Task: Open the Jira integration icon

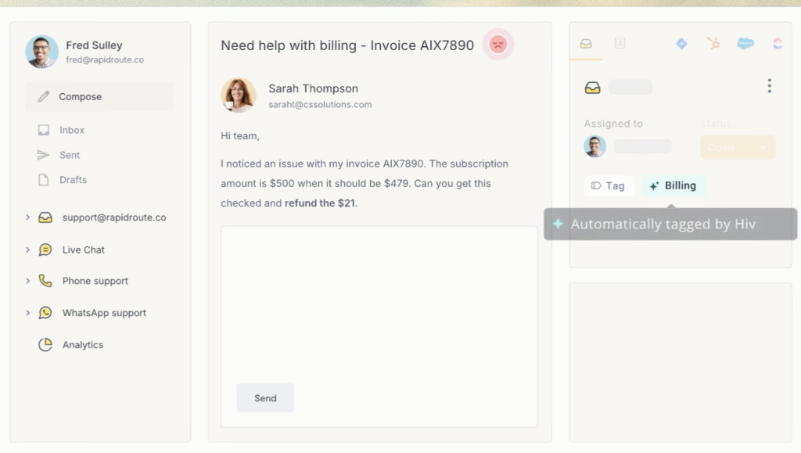Action: [x=681, y=44]
